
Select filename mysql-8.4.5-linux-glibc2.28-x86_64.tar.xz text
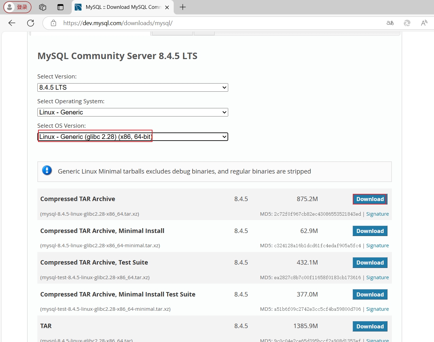tap(90, 214)
